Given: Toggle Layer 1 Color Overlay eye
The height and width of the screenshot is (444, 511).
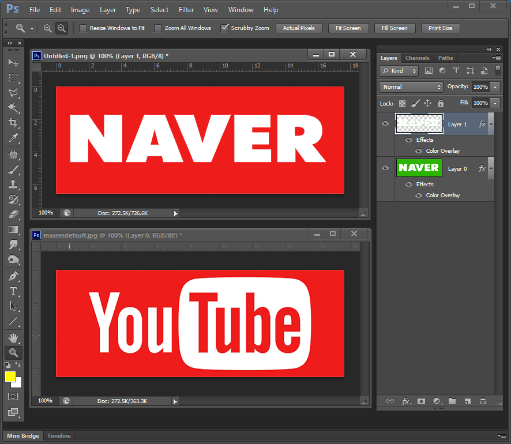Looking at the screenshot, I should tap(419, 151).
